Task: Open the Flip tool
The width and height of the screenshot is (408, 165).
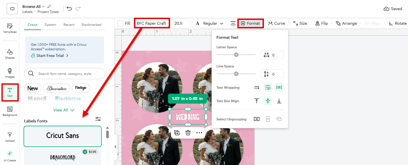Action: (322, 23)
